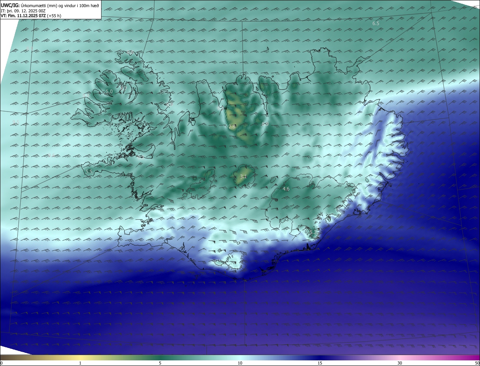Click the 6.5 value in the top right
This screenshot has height=366, width=480.
pyautogui.click(x=376, y=24)
